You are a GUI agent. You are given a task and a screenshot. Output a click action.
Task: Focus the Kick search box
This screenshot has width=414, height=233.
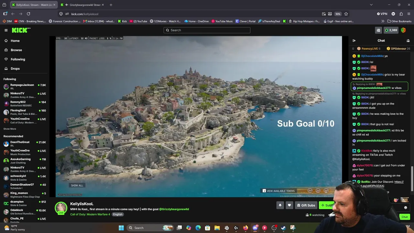pos(207,30)
